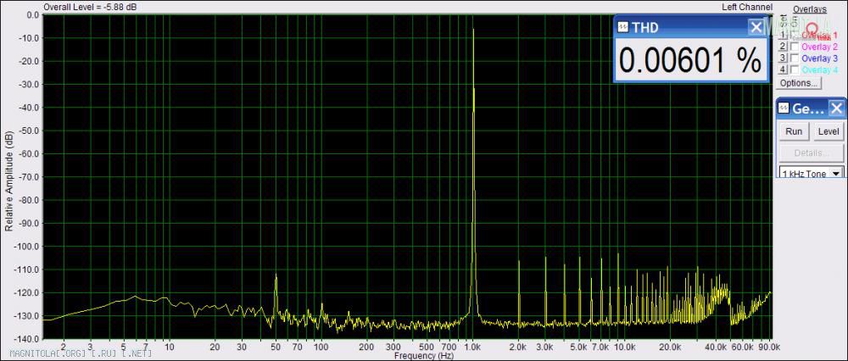This screenshot has height=361, width=848.
Task: Start the generator with Run
Action: click(x=794, y=131)
